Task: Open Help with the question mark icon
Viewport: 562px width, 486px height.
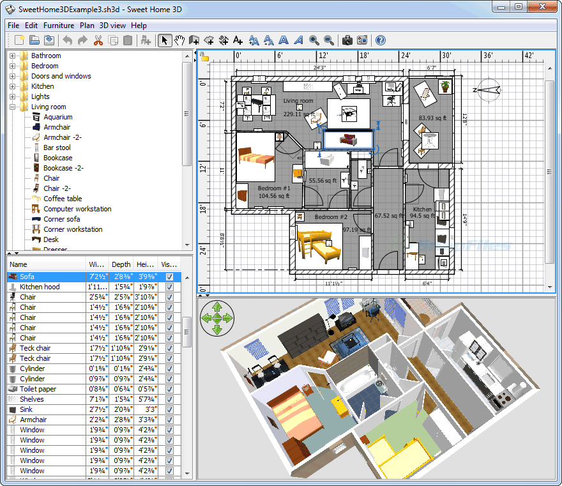Action: pos(380,40)
